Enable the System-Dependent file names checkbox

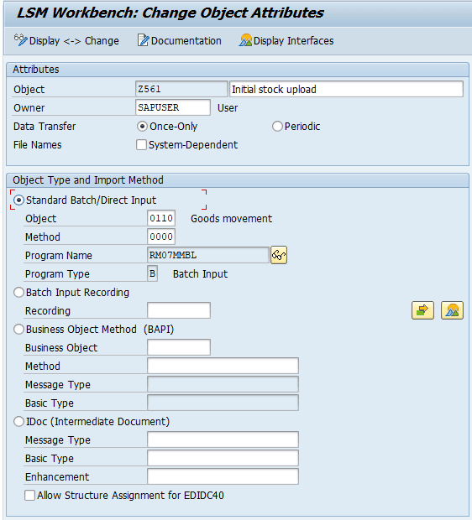(x=141, y=145)
